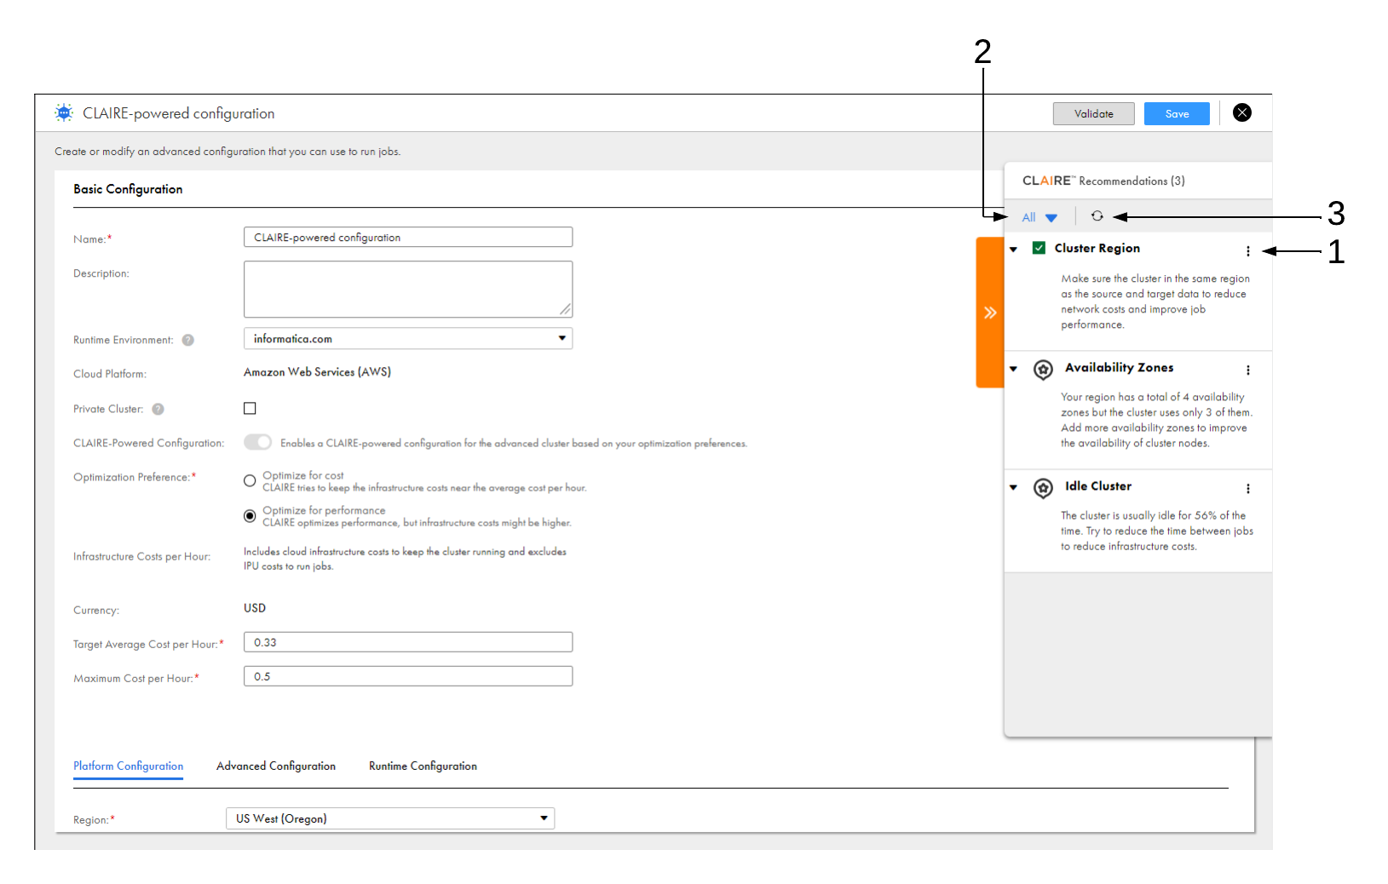Click the Availability Zones recommendation badge icon

coord(1043,370)
